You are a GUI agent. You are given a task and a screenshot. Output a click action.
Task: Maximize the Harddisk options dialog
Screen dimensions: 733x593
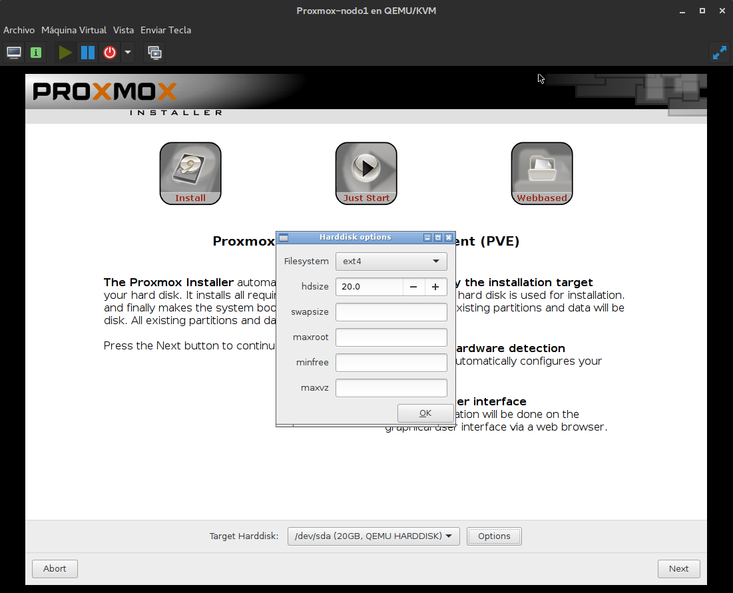438,238
